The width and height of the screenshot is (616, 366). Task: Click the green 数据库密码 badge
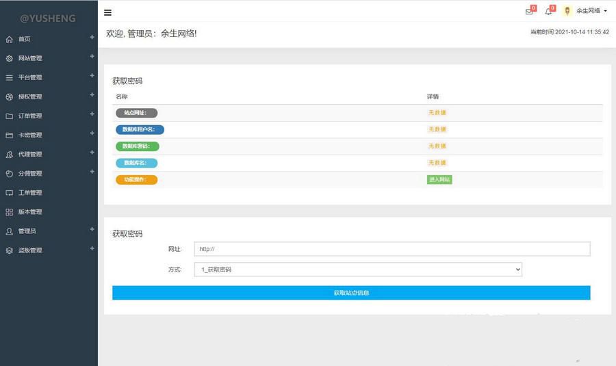pyautogui.click(x=137, y=146)
